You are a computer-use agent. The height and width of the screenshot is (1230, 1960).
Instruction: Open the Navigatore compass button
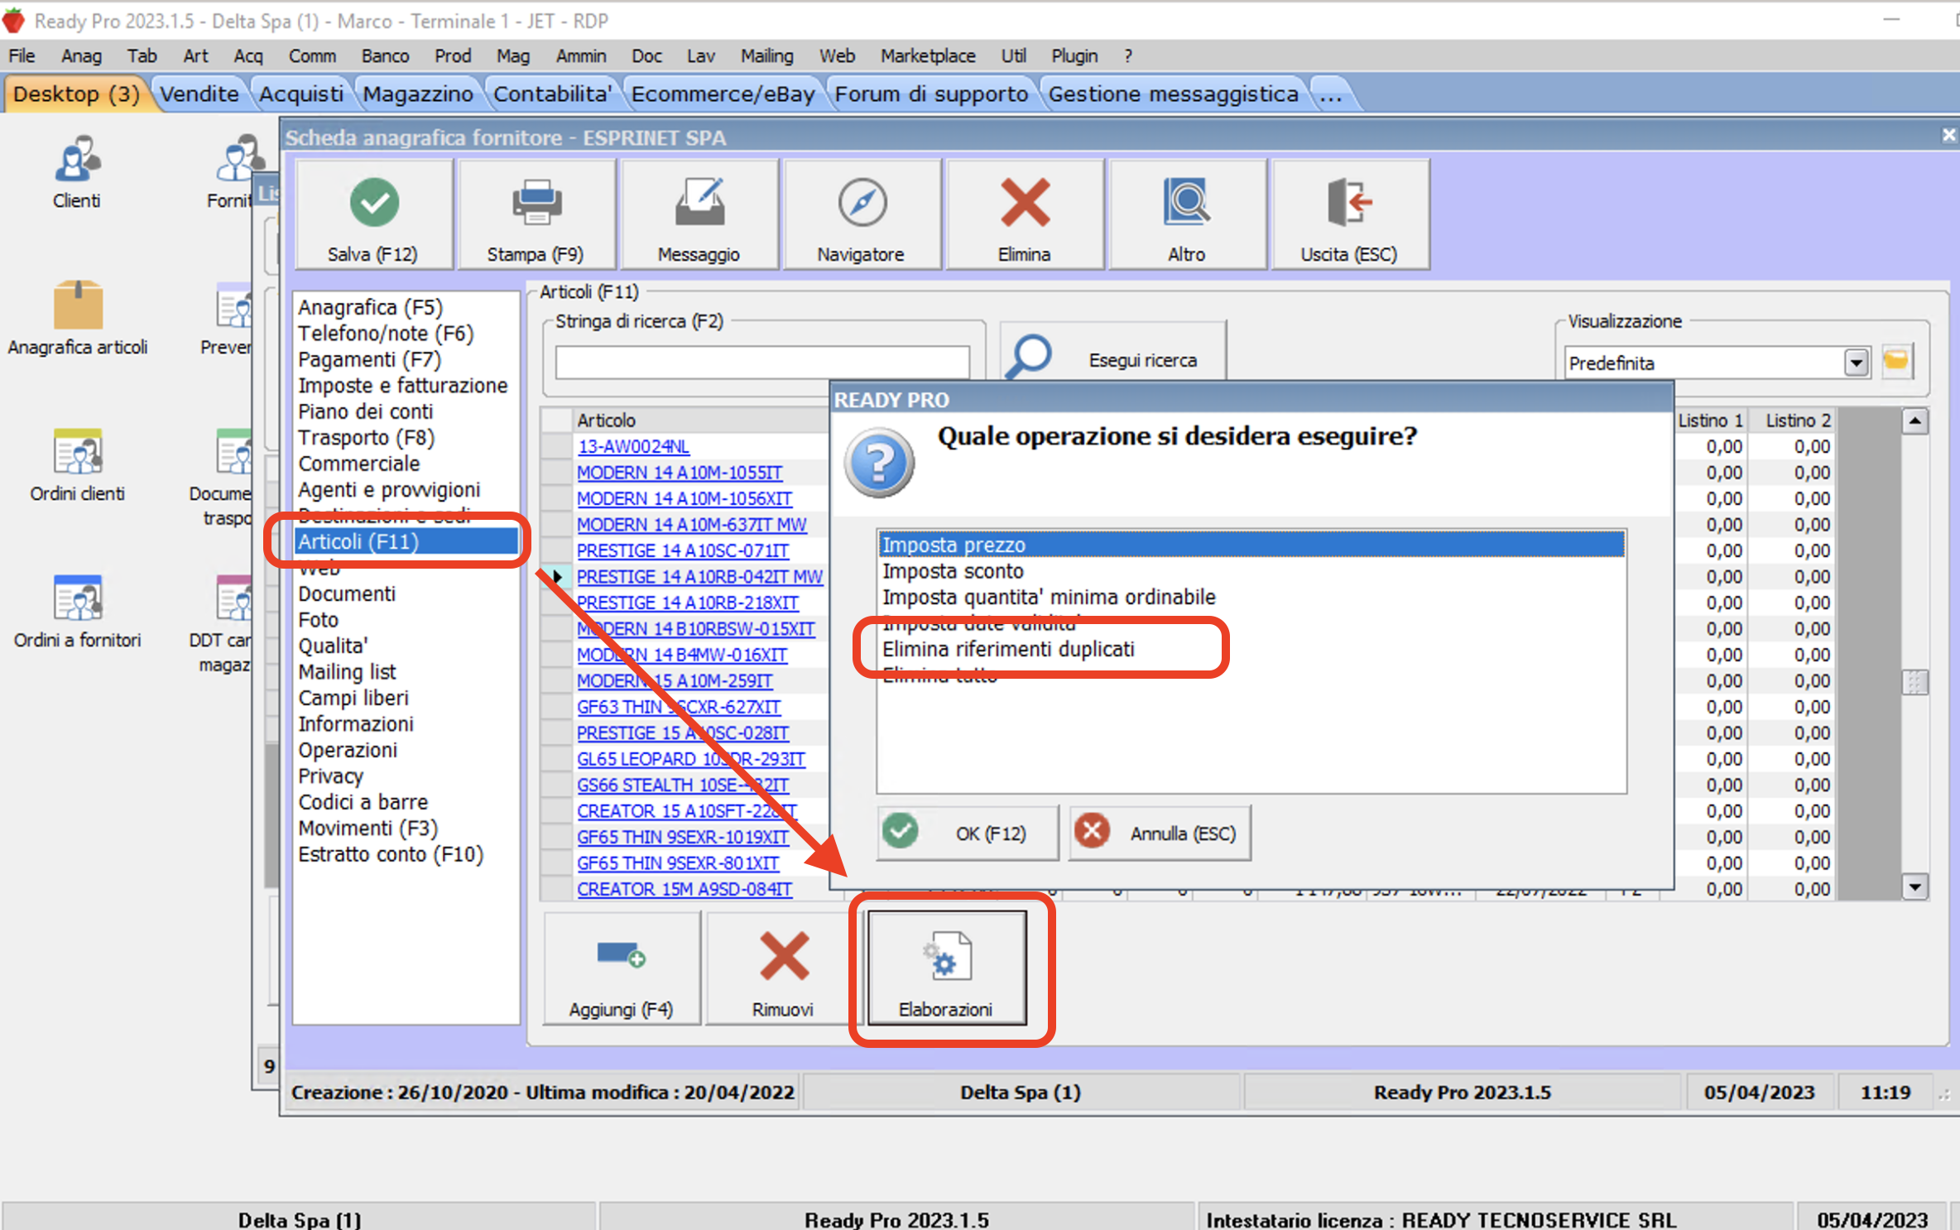[861, 215]
